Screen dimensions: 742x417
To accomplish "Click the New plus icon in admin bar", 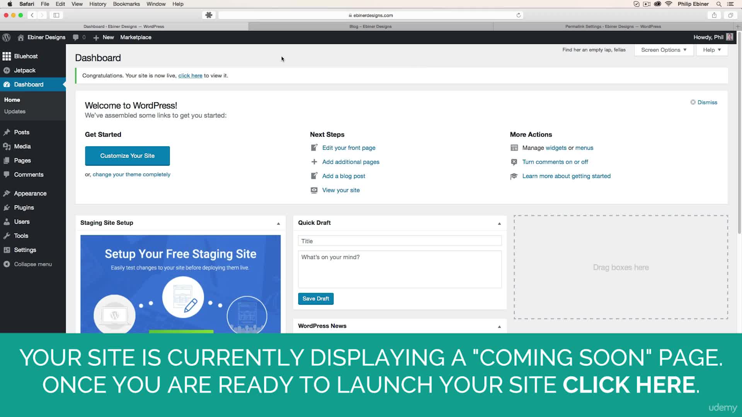I will click(96, 37).
